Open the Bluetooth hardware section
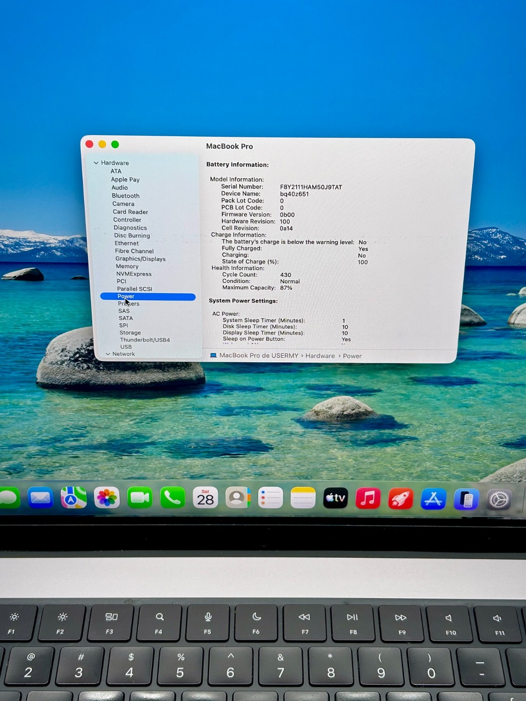The image size is (526, 701). pyautogui.click(x=125, y=196)
